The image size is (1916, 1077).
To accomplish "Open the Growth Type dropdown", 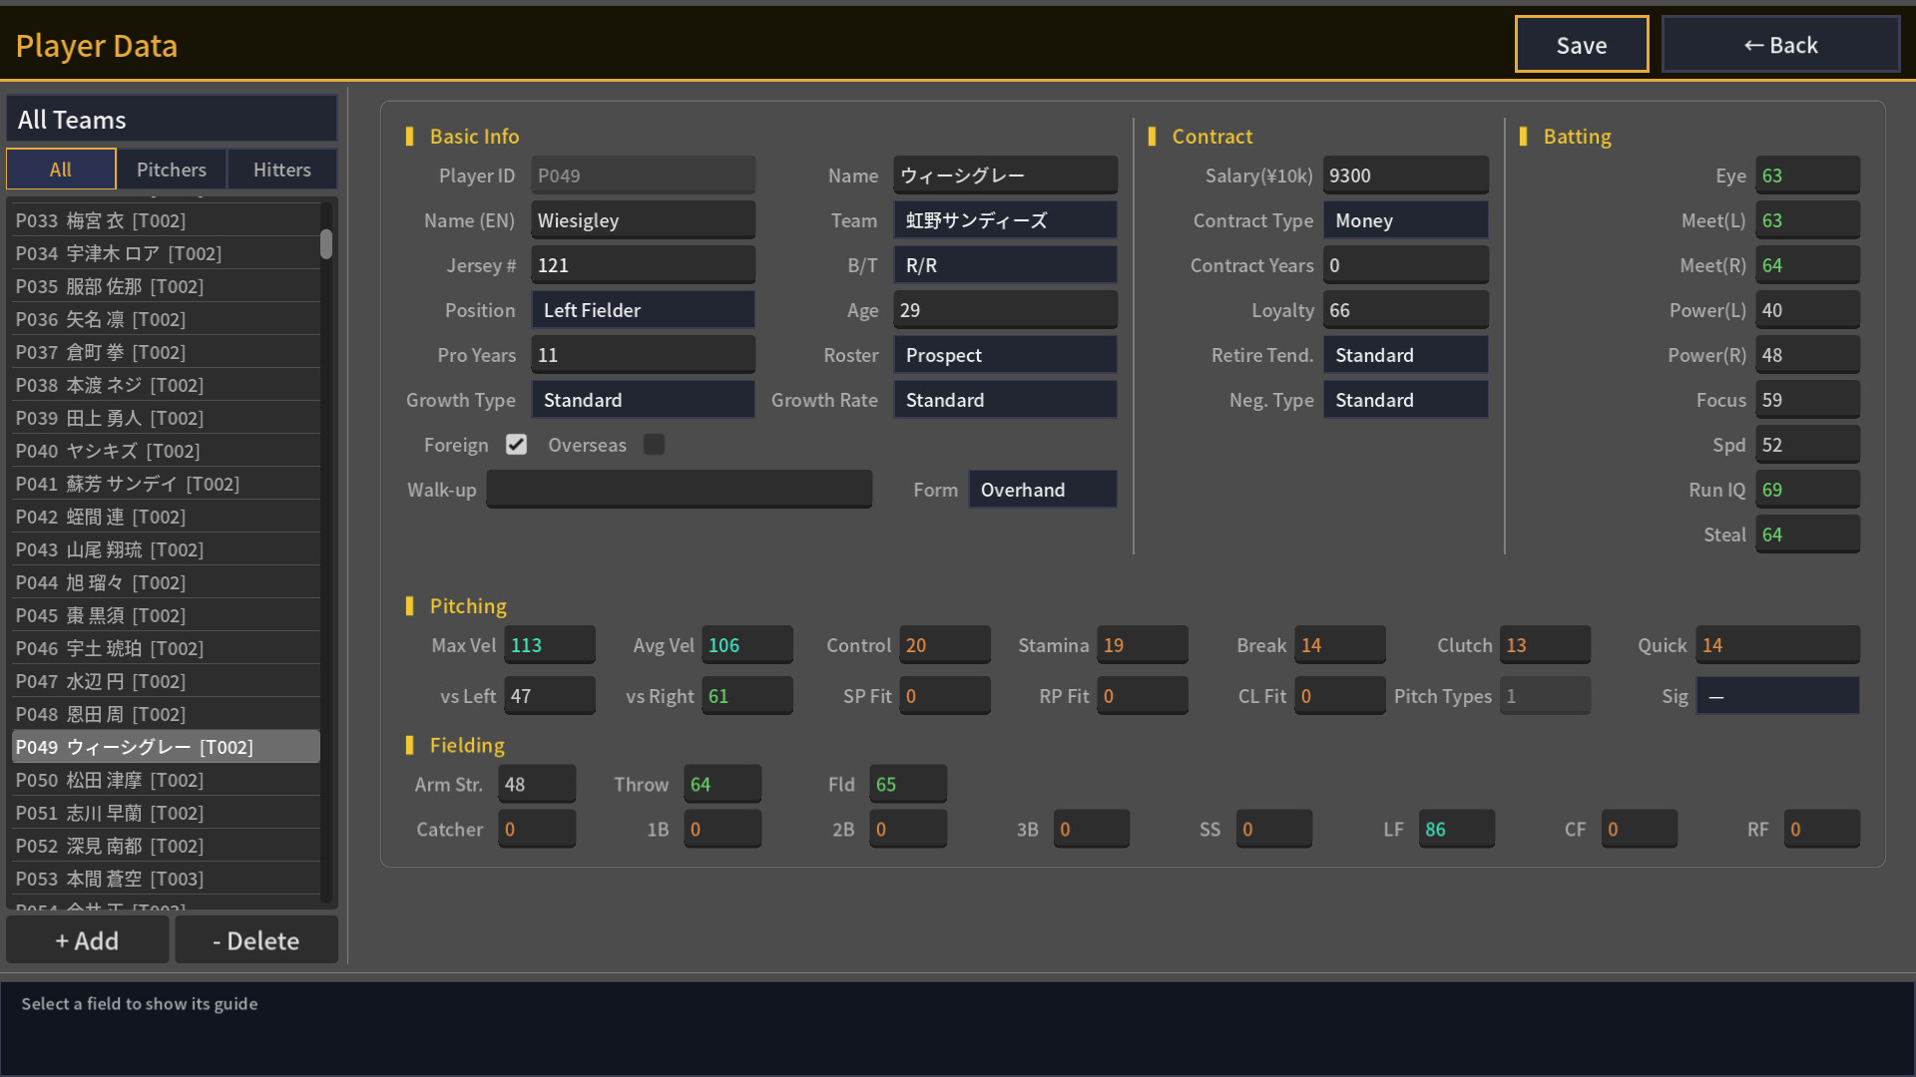I will tap(643, 400).
